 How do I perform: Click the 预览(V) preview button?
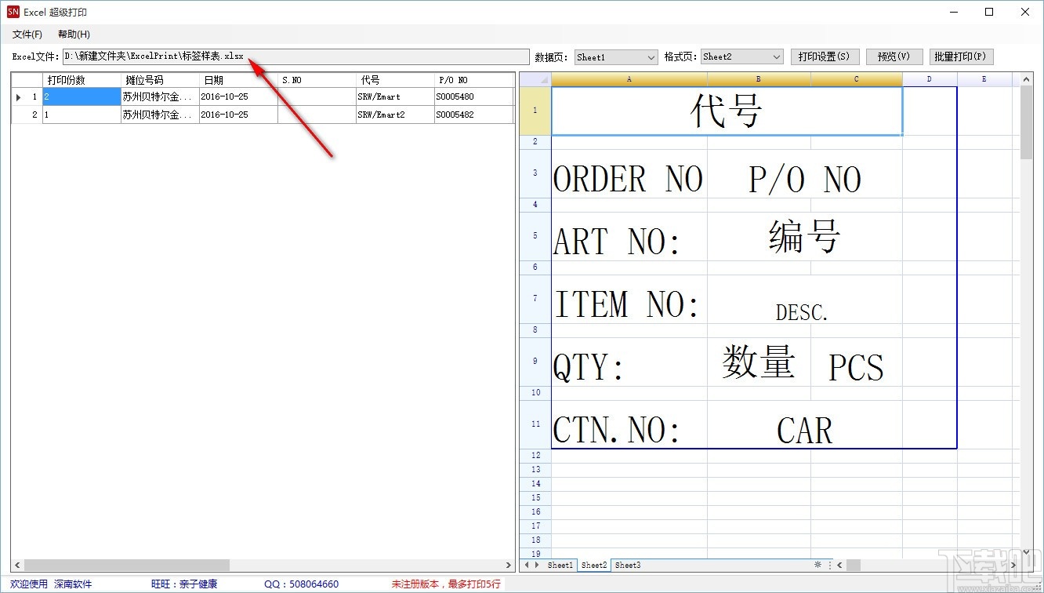(x=894, y=56)
